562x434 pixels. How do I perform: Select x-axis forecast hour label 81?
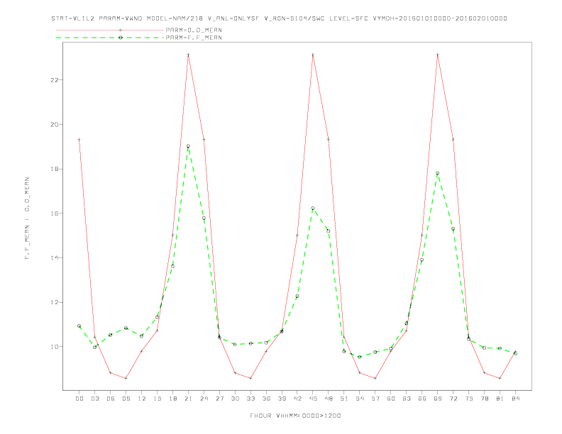[x=500, y=399]
